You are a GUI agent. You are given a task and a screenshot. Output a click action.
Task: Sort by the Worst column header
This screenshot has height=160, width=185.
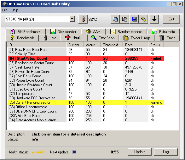[92, 45]
